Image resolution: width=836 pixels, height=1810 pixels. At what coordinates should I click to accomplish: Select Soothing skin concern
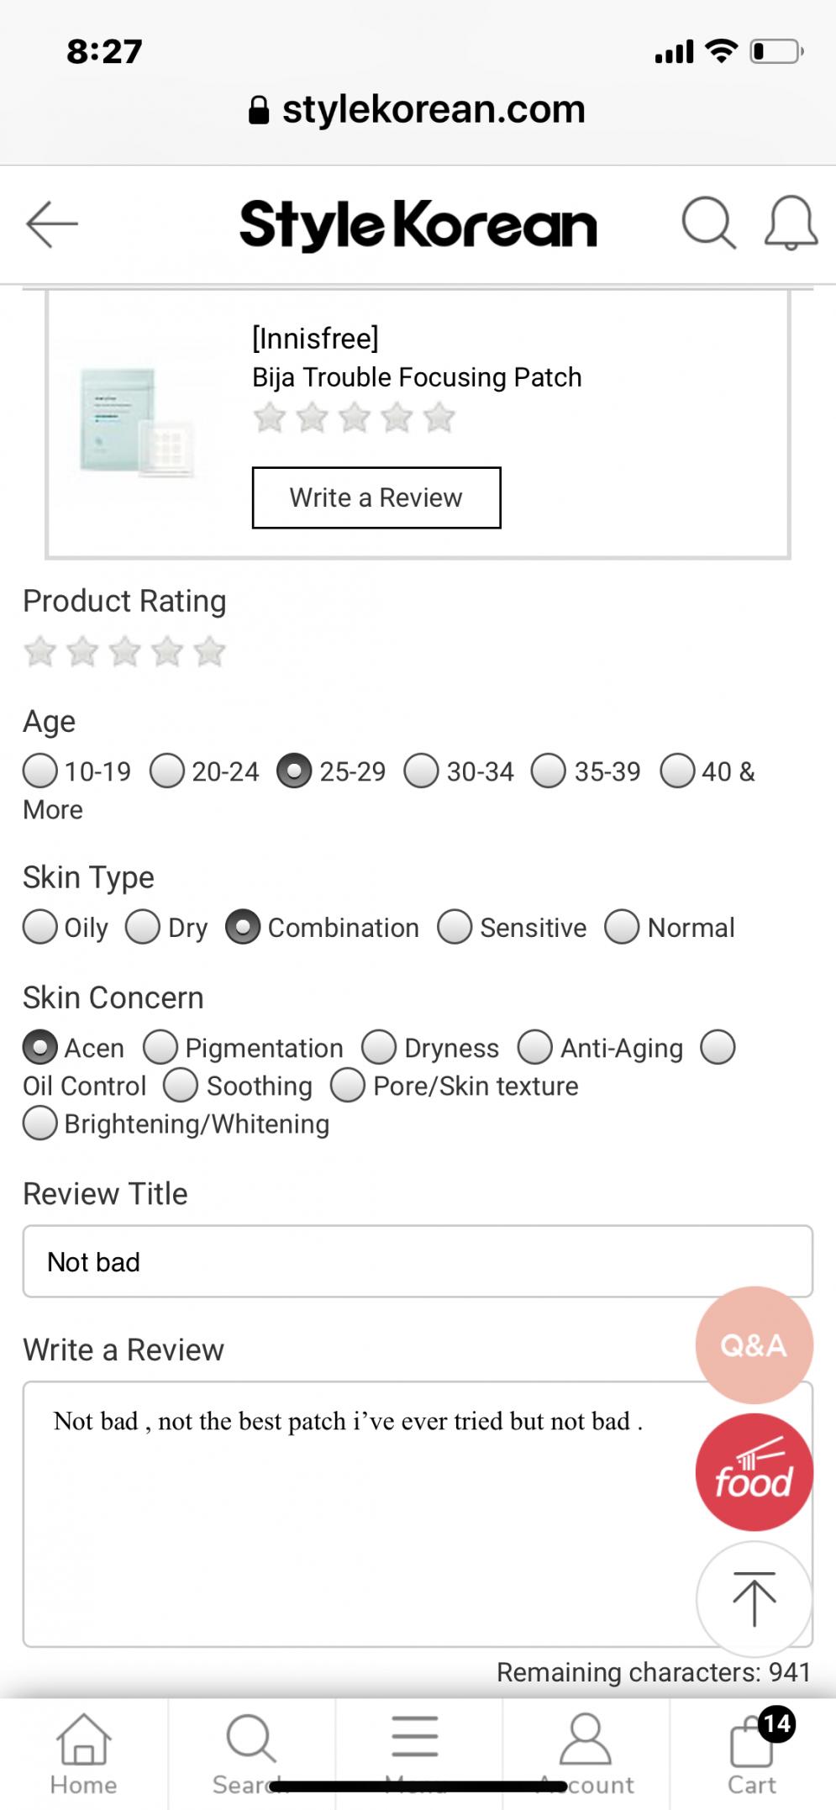[x=238, y=1086]
